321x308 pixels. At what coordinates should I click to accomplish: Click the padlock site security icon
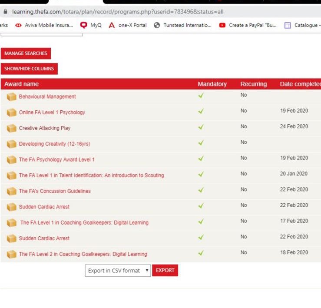coord(6,11)
